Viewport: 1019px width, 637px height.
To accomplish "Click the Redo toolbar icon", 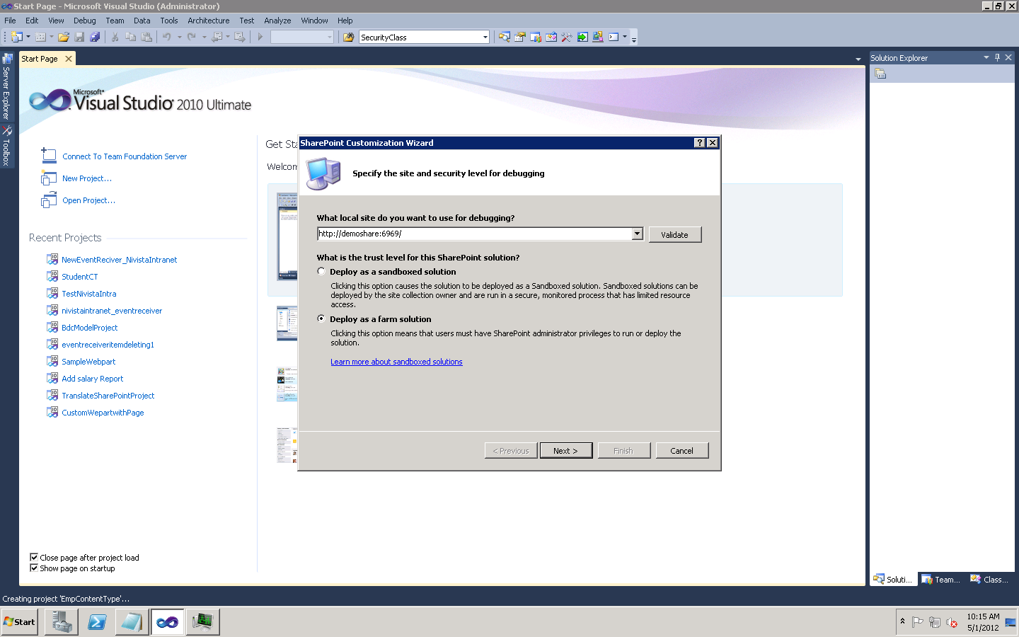I will (192, 37).
